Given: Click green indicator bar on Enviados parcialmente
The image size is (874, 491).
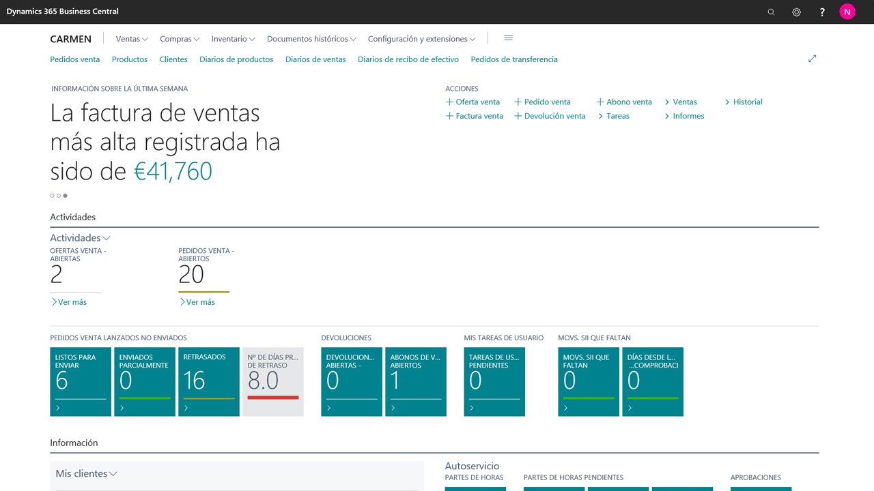Looking at the screenshot, I should (145, 398).
